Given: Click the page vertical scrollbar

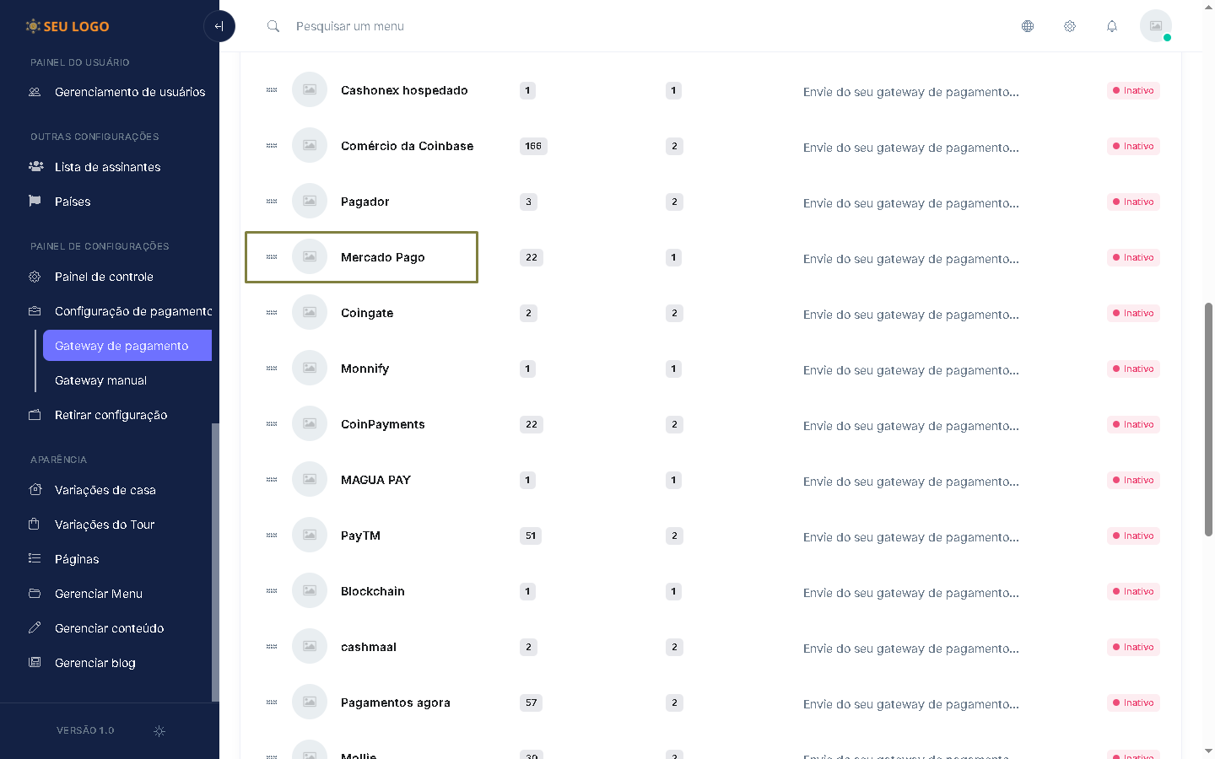Looking at the screenshot, I should [x=1208, y=419].
